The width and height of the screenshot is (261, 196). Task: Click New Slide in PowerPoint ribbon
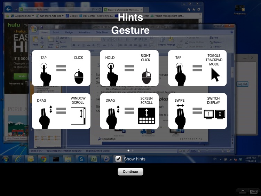point(50,42)
